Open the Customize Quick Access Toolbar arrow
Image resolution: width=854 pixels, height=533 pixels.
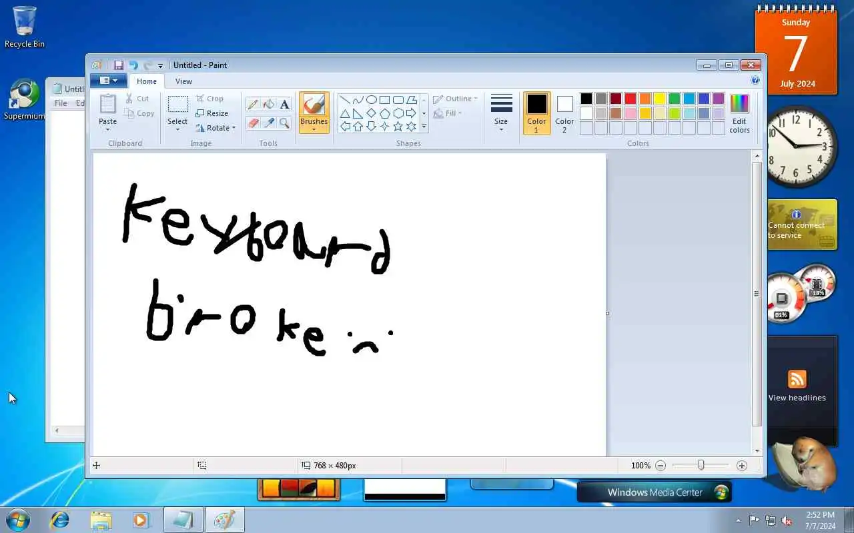[x=160, y=65]
